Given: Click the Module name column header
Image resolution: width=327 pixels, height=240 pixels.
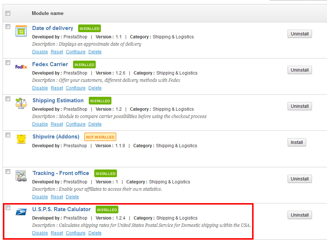Looking at the screenshot, I should (47, 14).
